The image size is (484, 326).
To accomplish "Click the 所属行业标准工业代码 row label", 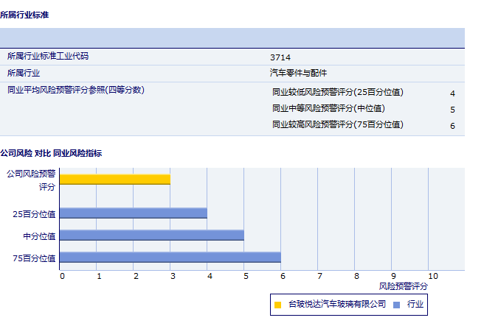I will coord(52,56).
